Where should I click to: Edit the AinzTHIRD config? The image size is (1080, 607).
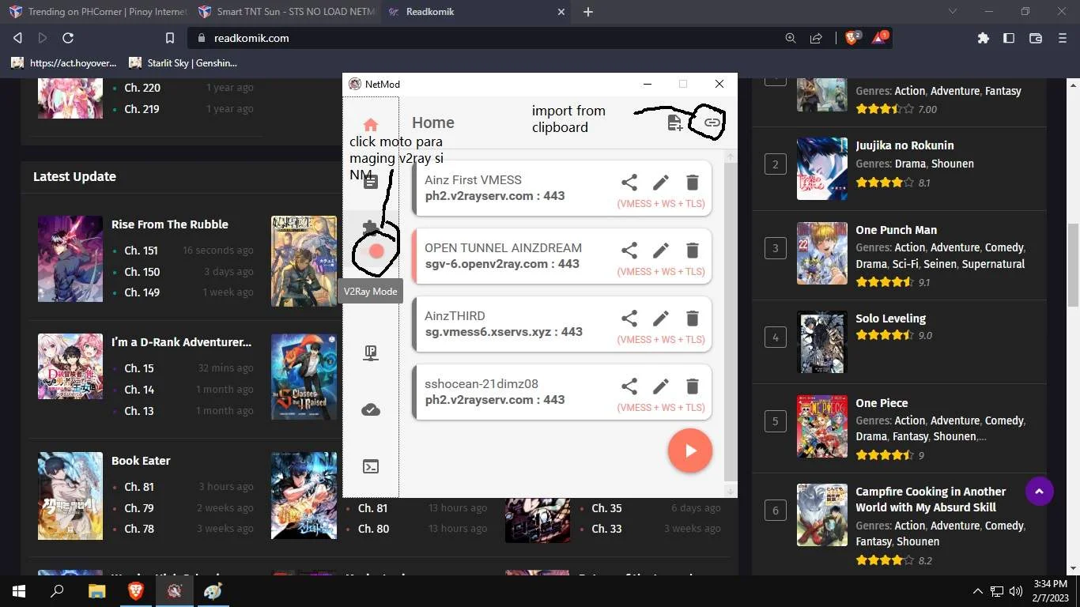point(661,319)
